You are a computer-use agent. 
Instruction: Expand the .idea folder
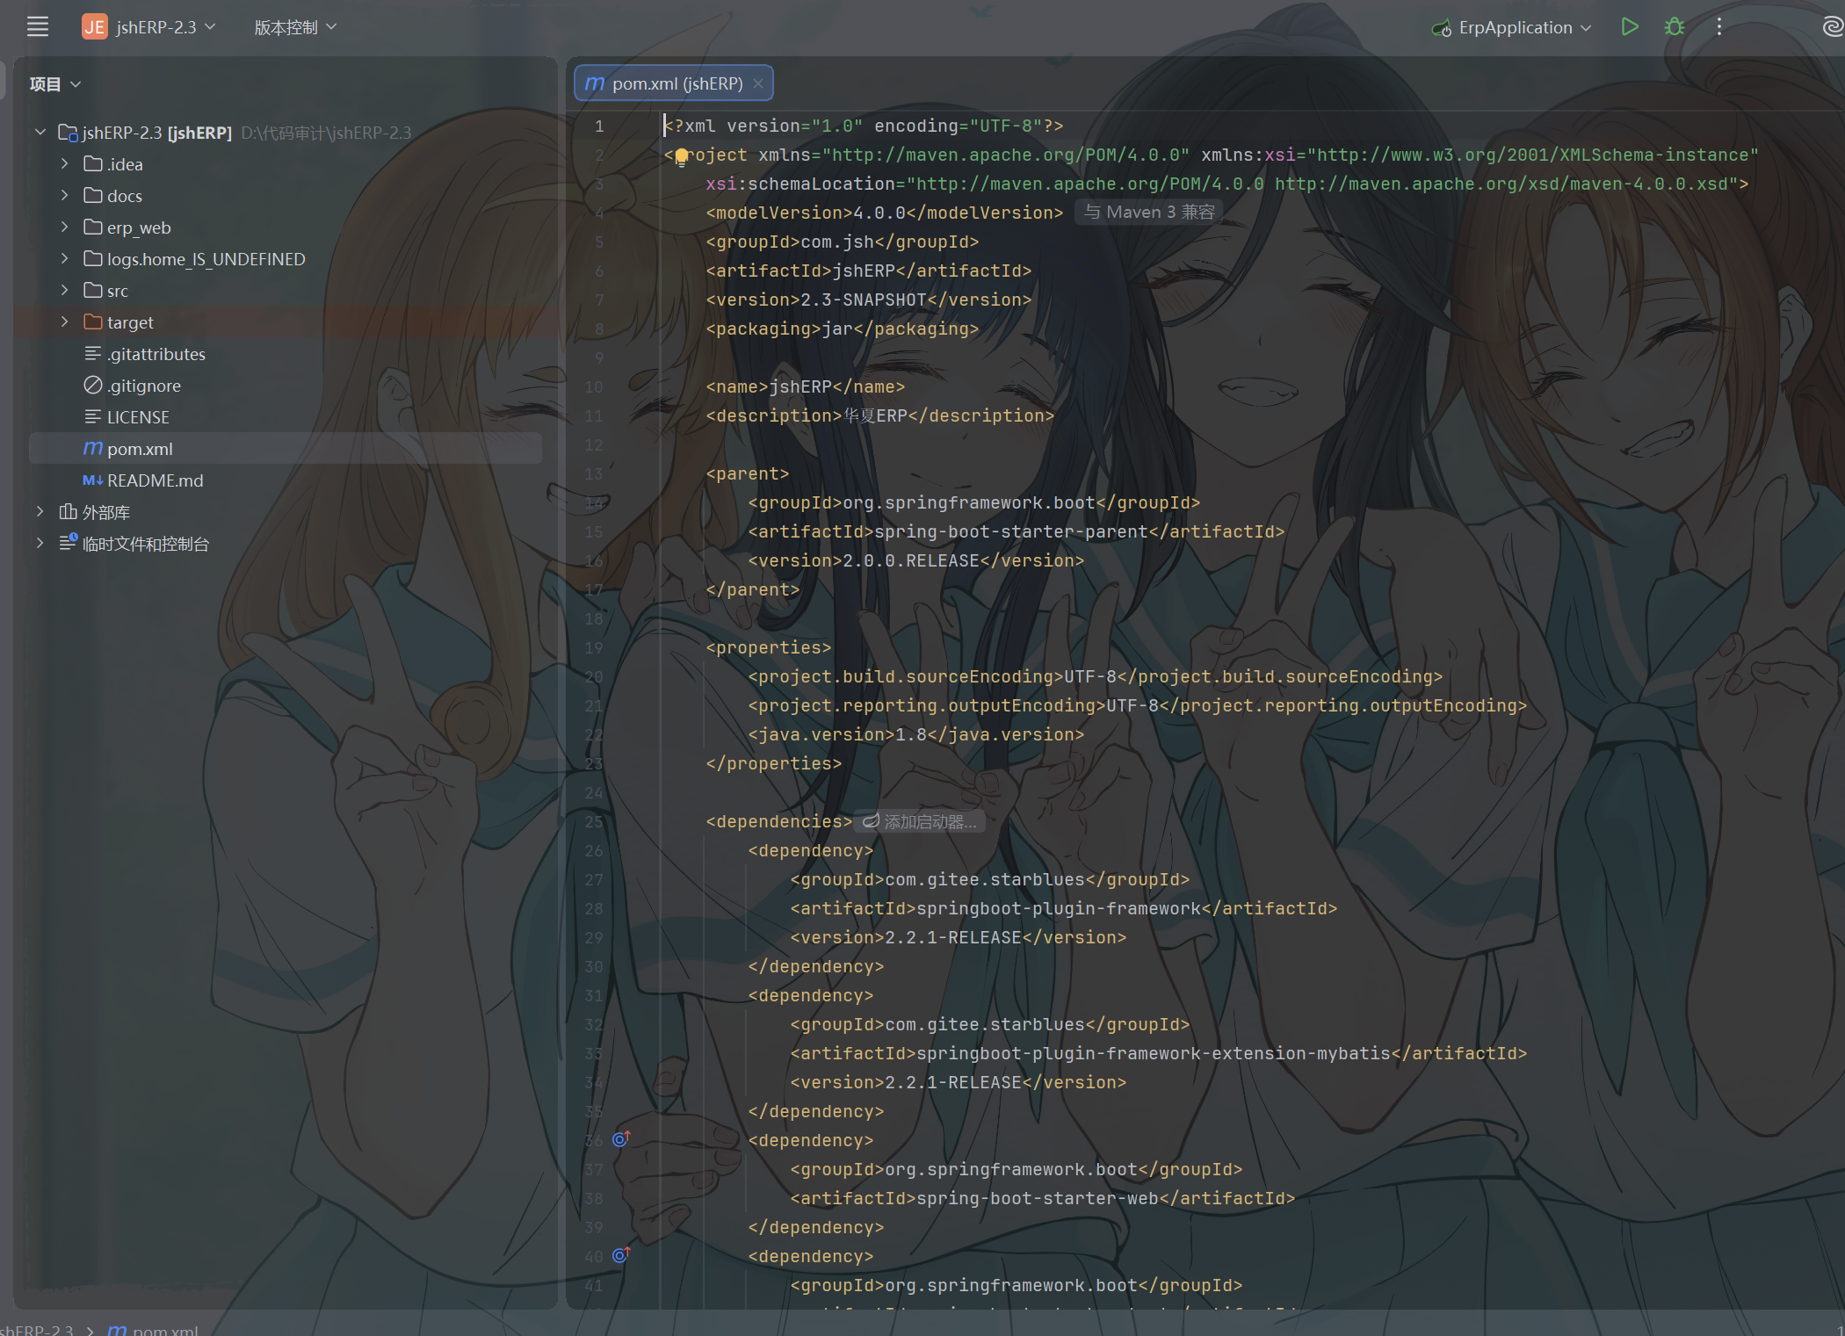(64, 163)
